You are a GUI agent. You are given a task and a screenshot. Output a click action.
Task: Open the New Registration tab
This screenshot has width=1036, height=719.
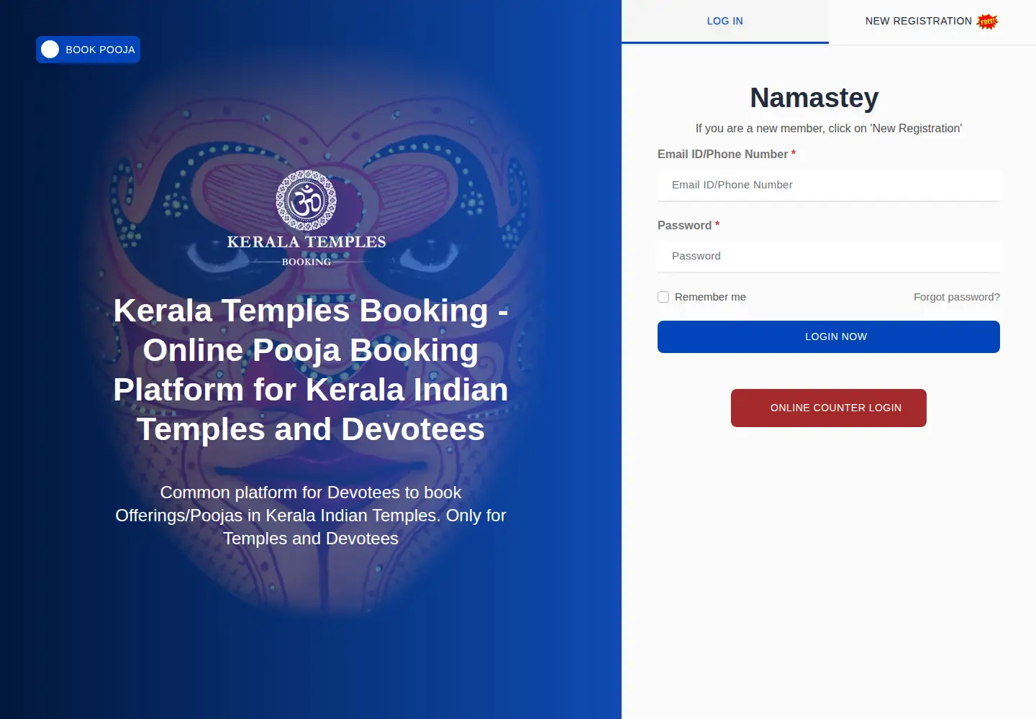point(932,22)
